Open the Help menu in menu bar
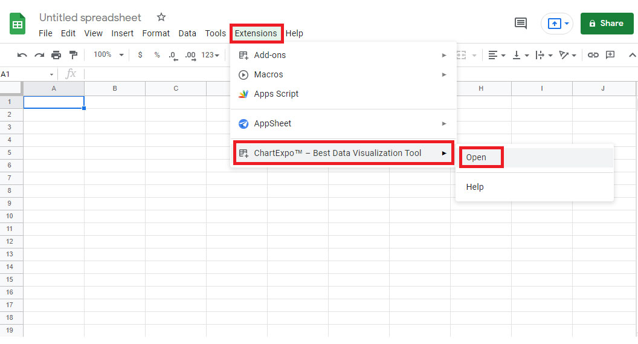This screenshot has width=638, height=344. (294, 33)
